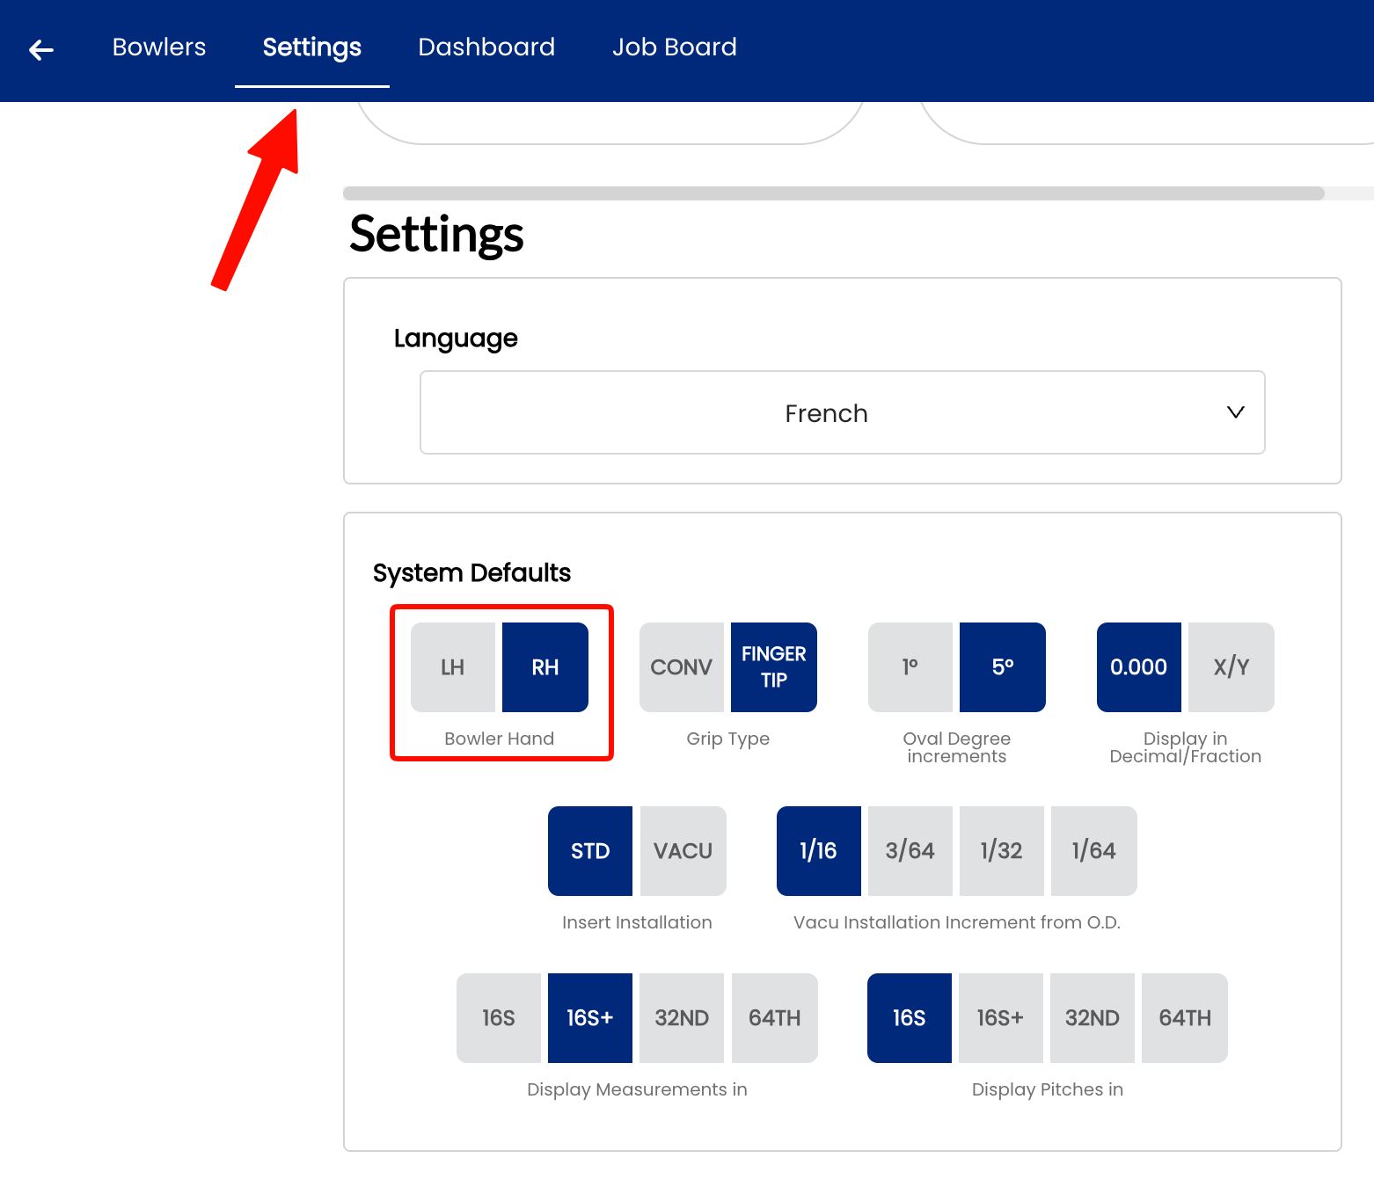1374x1194 pixels.
Task: Click the Insert Installation label
Action: coord(638,922)
